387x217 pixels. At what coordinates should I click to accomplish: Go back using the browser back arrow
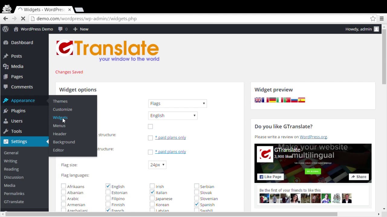[x=5, y=19]
